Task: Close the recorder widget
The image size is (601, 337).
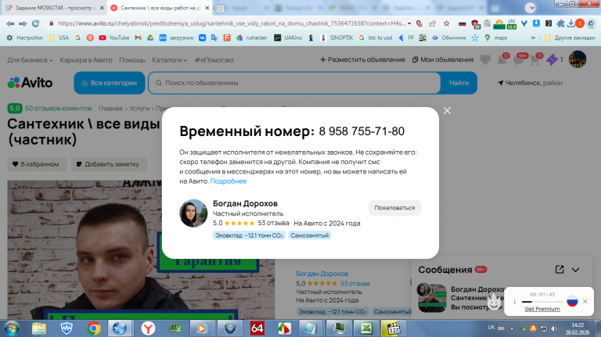Action: tap(585, 301)
